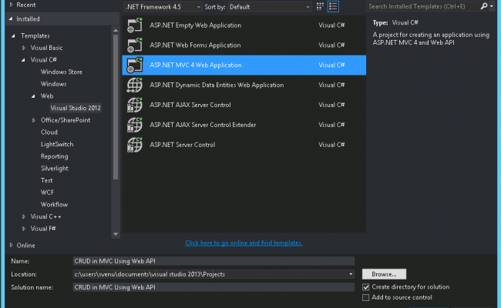
Task: Select the Silverlight template category
Action: pyautogui.click(x=54, y=168)
